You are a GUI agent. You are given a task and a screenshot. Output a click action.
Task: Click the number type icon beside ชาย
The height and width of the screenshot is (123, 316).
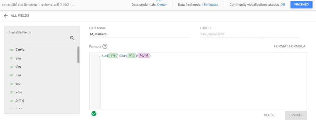[11, 58]
